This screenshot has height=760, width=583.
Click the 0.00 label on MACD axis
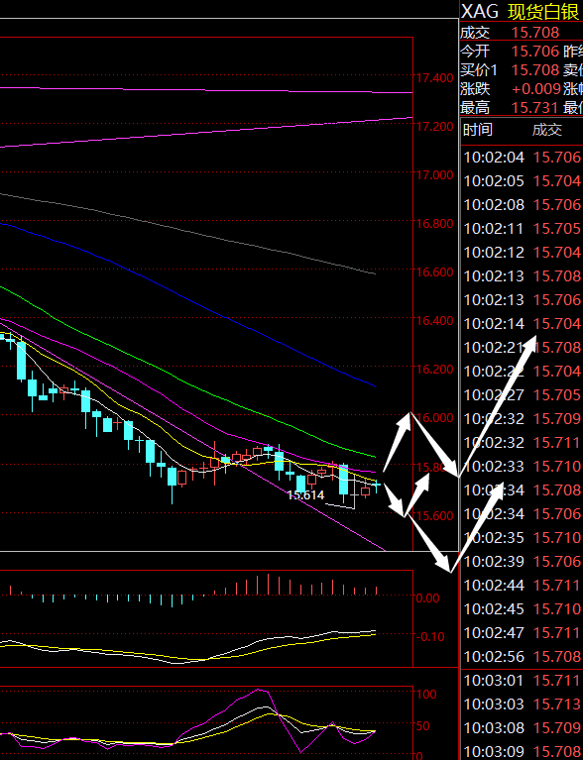(x=427, y=598)
